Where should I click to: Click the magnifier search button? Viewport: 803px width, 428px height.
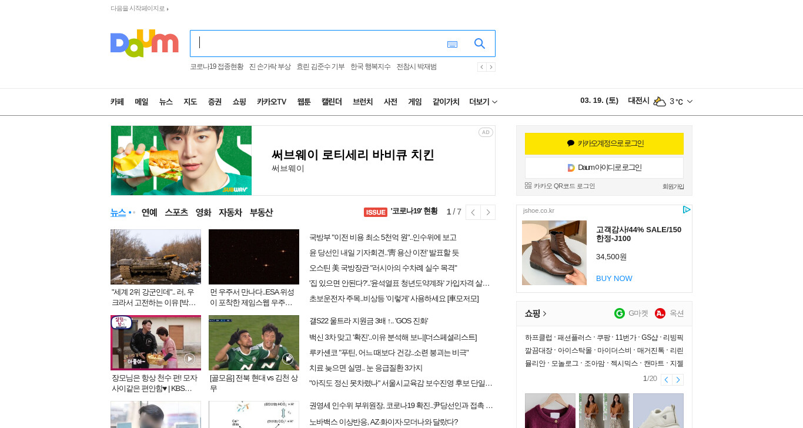[x=480, y=44]
